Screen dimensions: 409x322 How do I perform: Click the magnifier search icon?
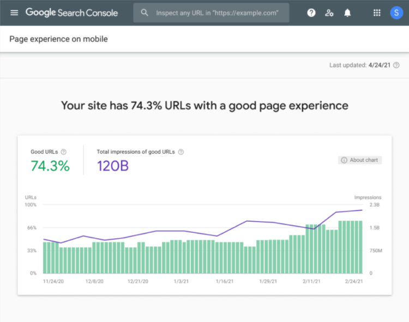click(145, 13)
